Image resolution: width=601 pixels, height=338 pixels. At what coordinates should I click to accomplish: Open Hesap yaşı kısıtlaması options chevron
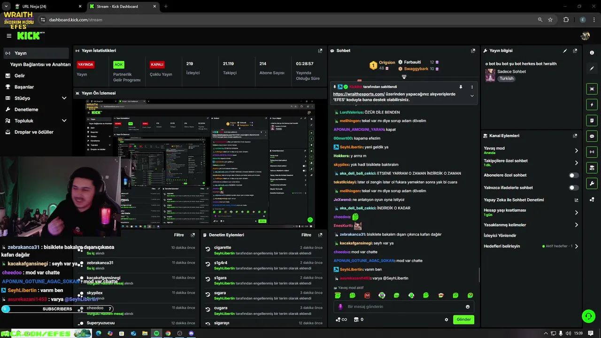(576, 213)
